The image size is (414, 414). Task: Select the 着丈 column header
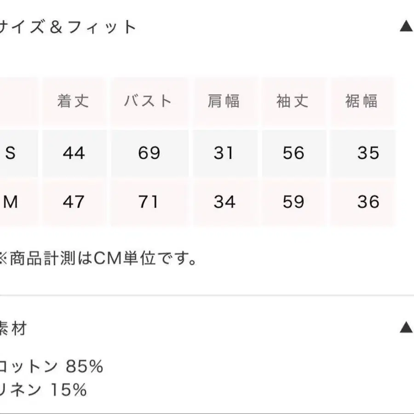point(73,101)
